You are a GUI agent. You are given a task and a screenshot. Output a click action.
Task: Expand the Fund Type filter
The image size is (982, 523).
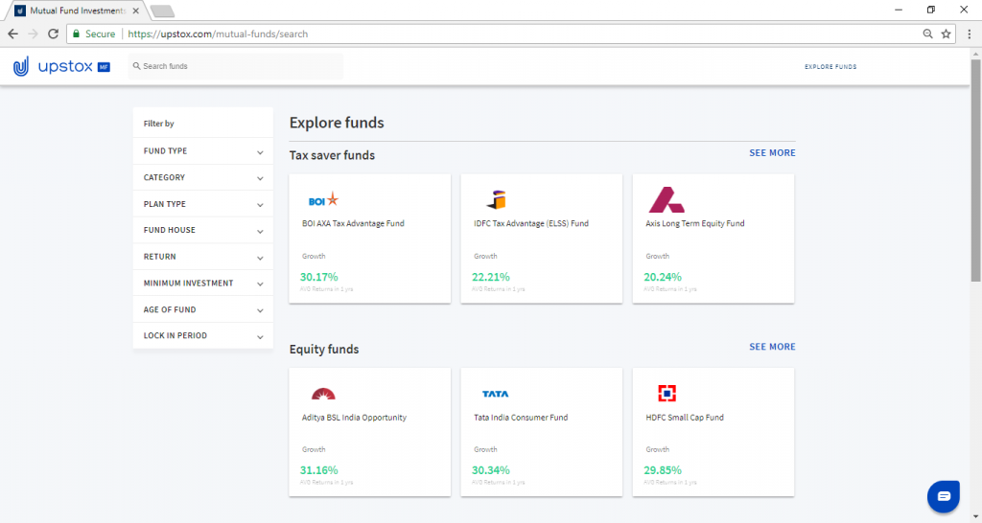(203, 151)
